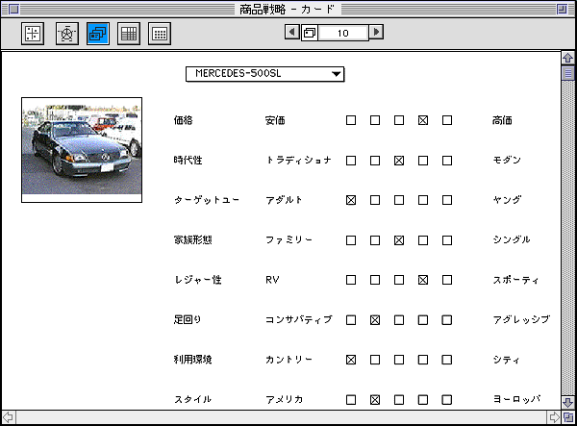
Task: Check fifth box in 足回り row near アグレッシブ
Action: [447, 320]
